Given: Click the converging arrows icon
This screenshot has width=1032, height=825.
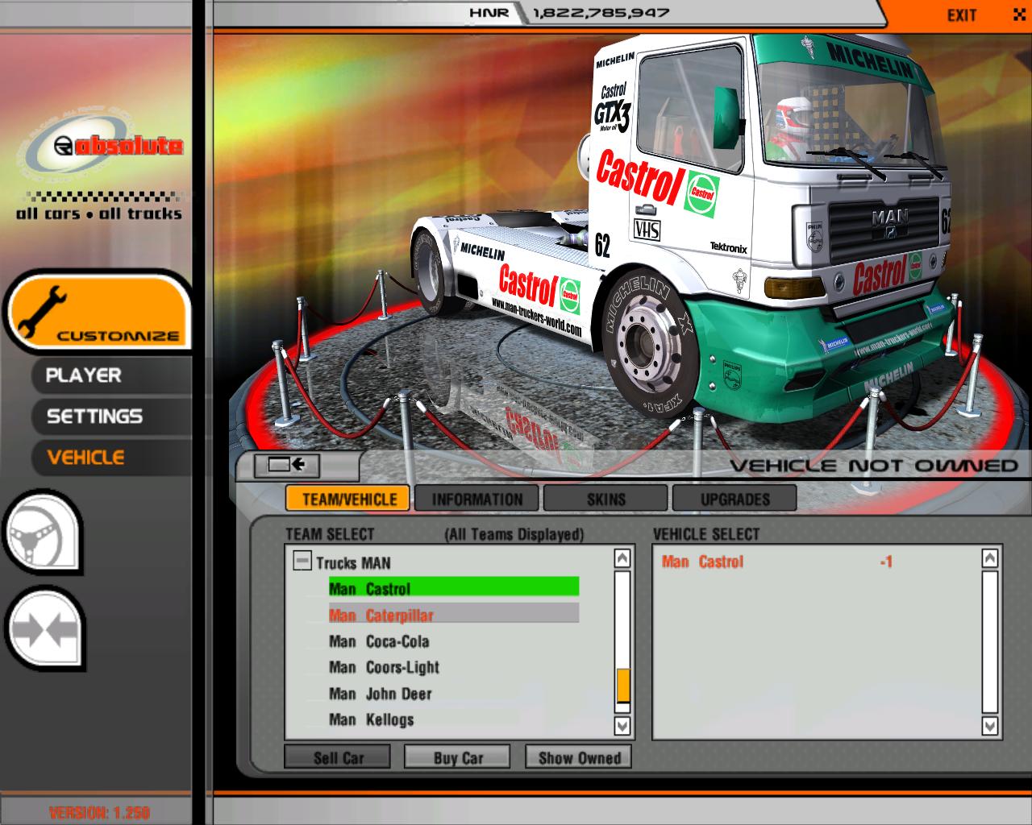Looking at the screenshot, I should pyautogui.click(x=44, y=630).
